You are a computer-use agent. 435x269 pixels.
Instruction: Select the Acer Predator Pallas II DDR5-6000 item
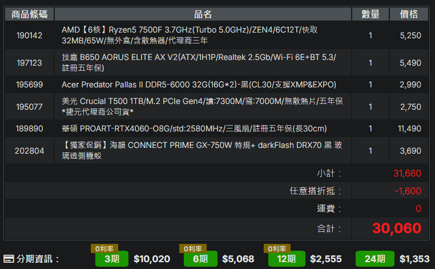(199, 85)
